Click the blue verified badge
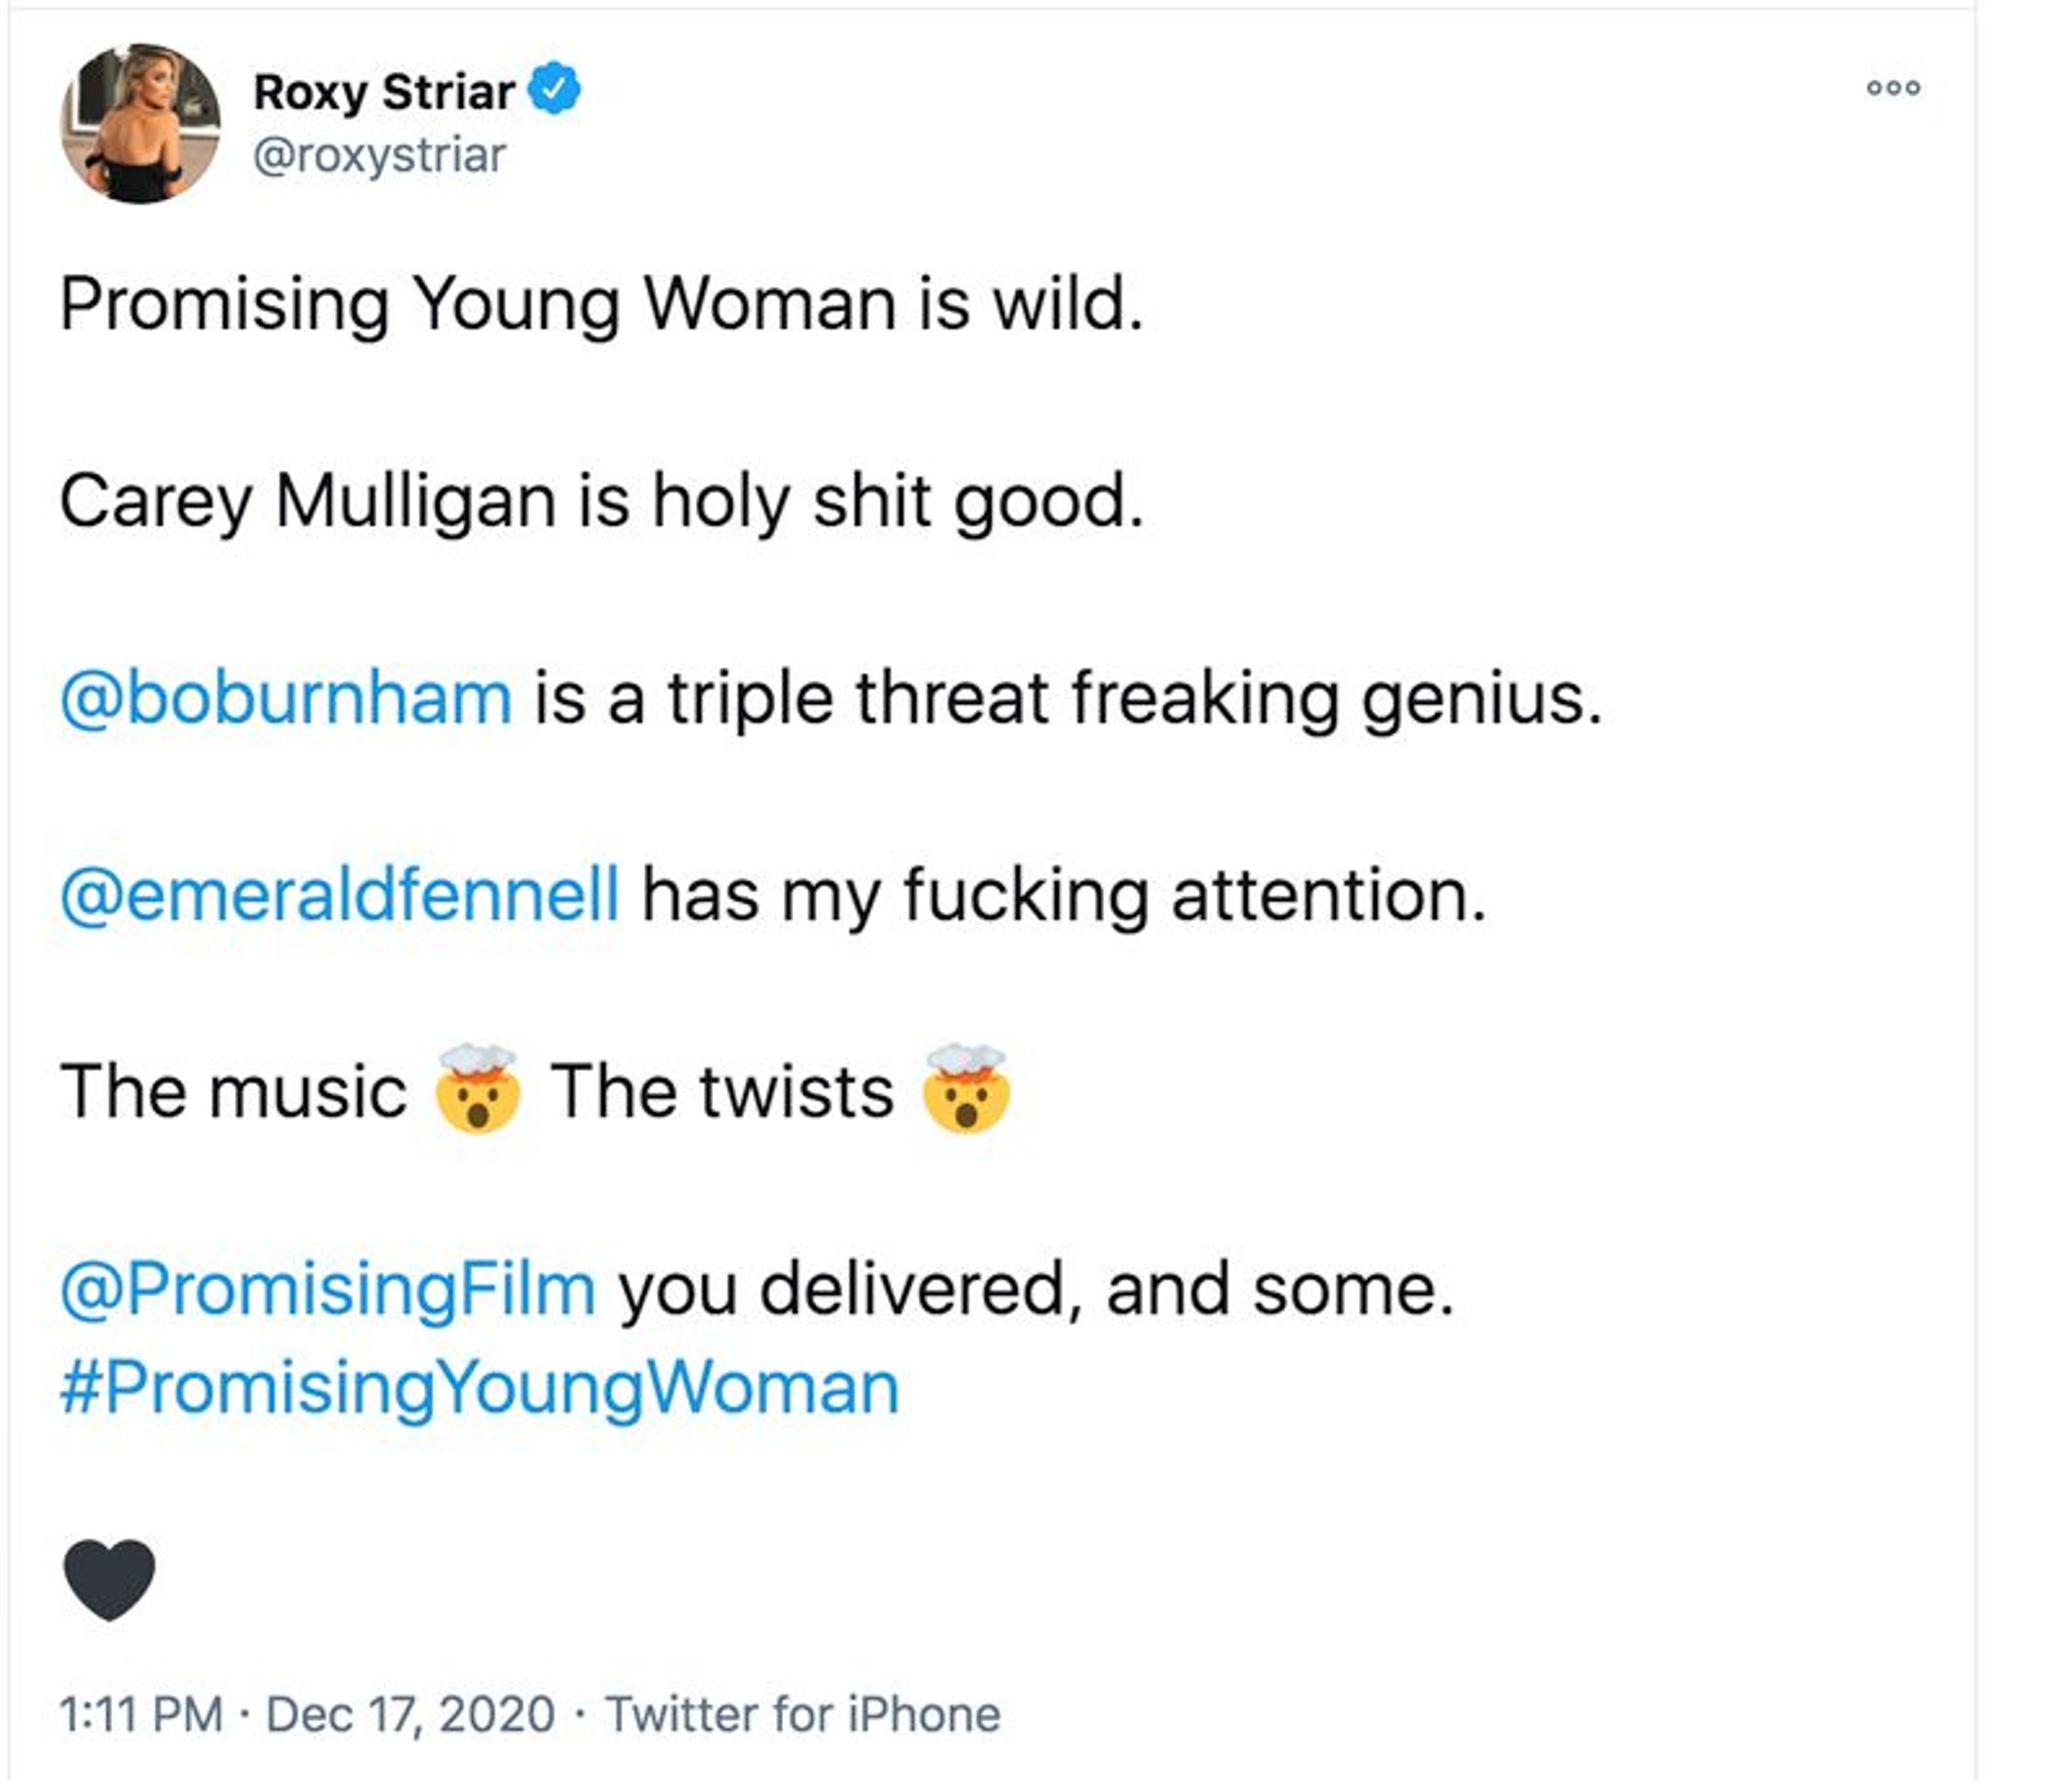Screen dimensions: 2072x1780 (x=554, y=90)
